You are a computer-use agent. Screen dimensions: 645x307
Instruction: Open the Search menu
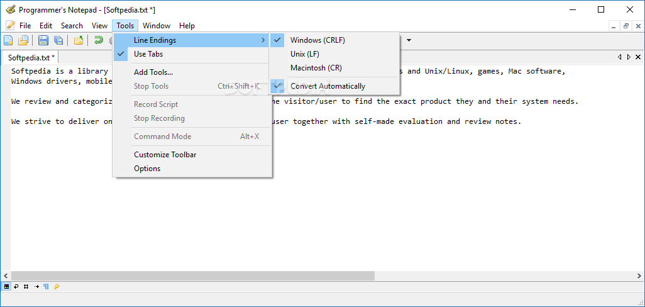72,26
